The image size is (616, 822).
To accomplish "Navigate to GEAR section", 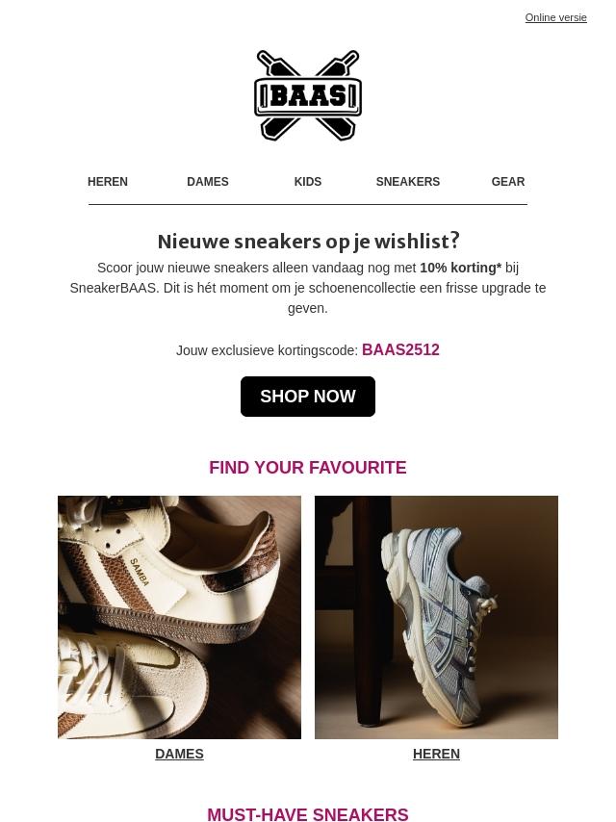I will 508,181.
